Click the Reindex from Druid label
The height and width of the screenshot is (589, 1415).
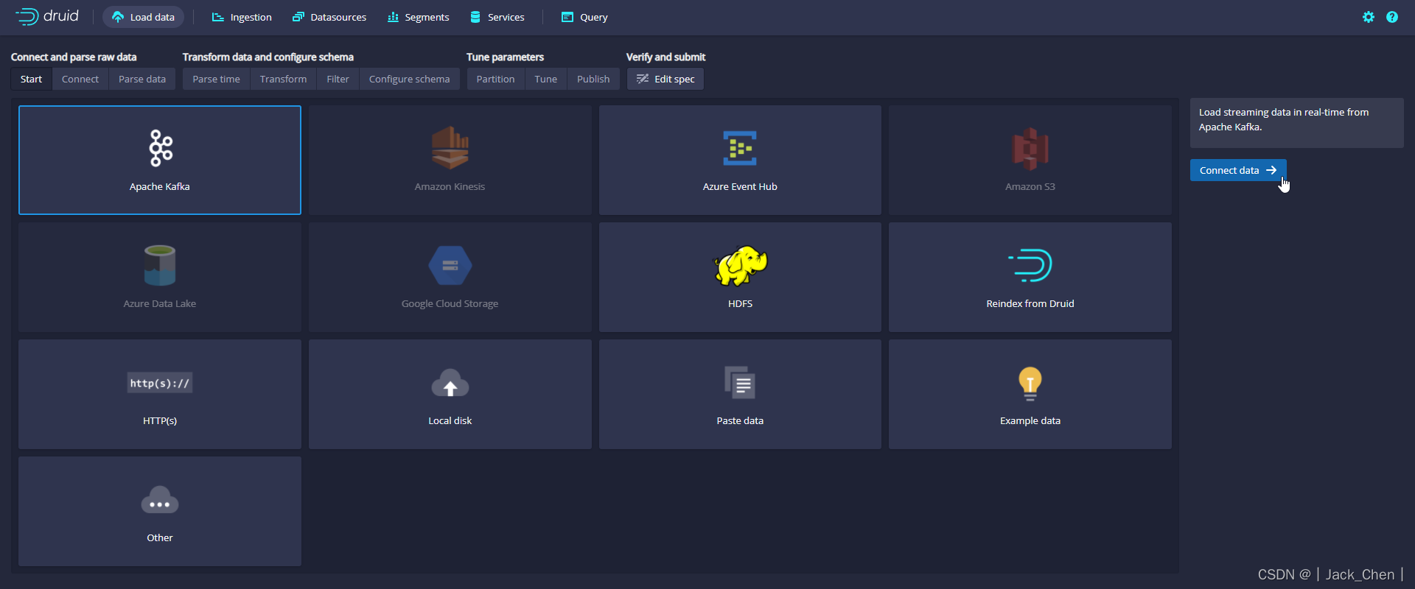coord(1030,303)
